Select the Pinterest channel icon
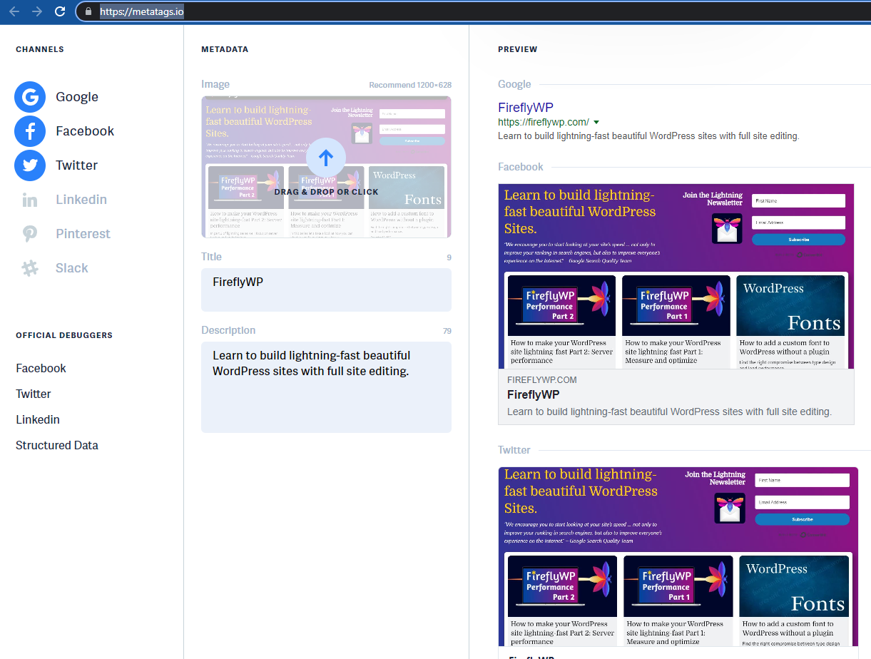Image resolution: width=871 pixels, height=659 pixels. coord(29,233)
